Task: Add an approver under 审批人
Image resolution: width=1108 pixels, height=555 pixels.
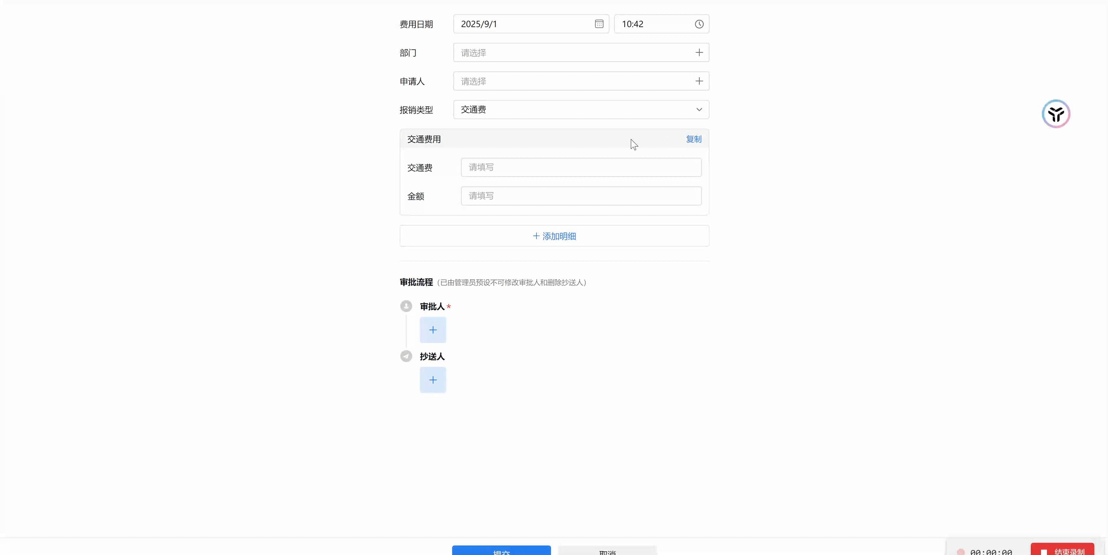Action: 433,330
